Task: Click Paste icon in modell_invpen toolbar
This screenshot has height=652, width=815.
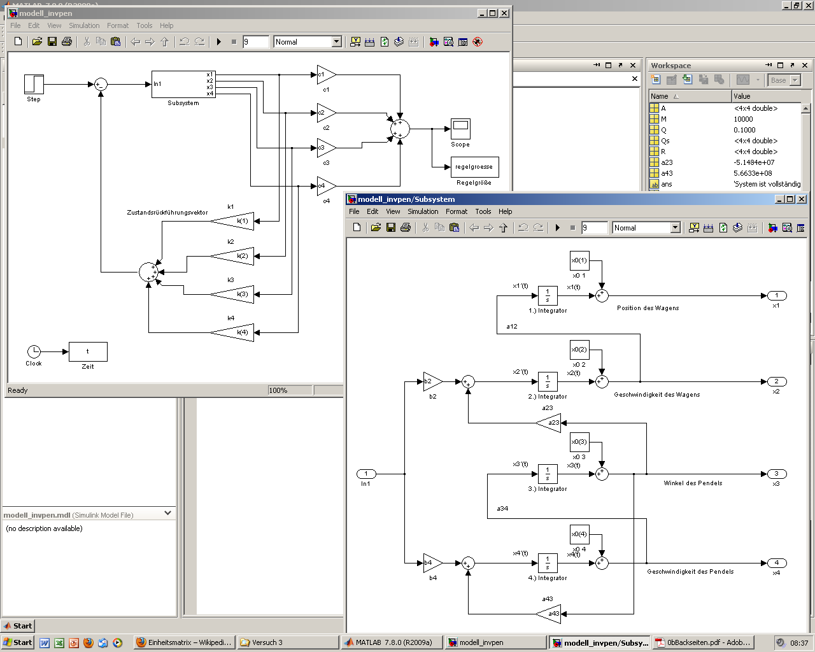Action: 115,41
